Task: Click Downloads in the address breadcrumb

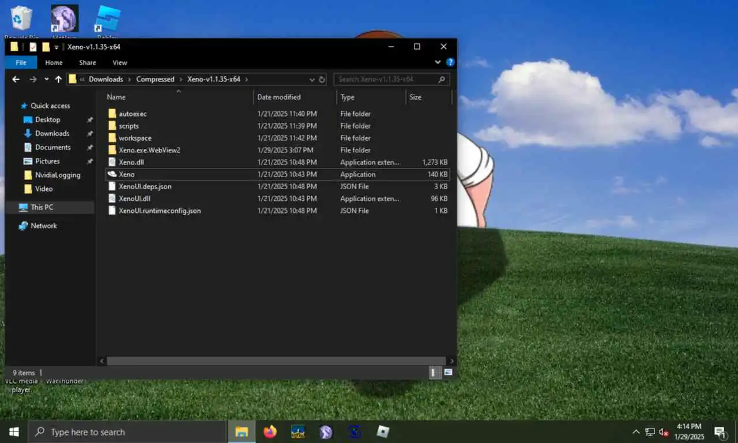Action: point(106,79)
